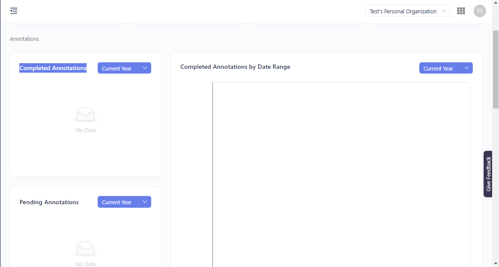Viewport: 499px width, 267px height.
Task: Click the No Data inbox icon in Completed Annotations
Action: click(85, 114)
